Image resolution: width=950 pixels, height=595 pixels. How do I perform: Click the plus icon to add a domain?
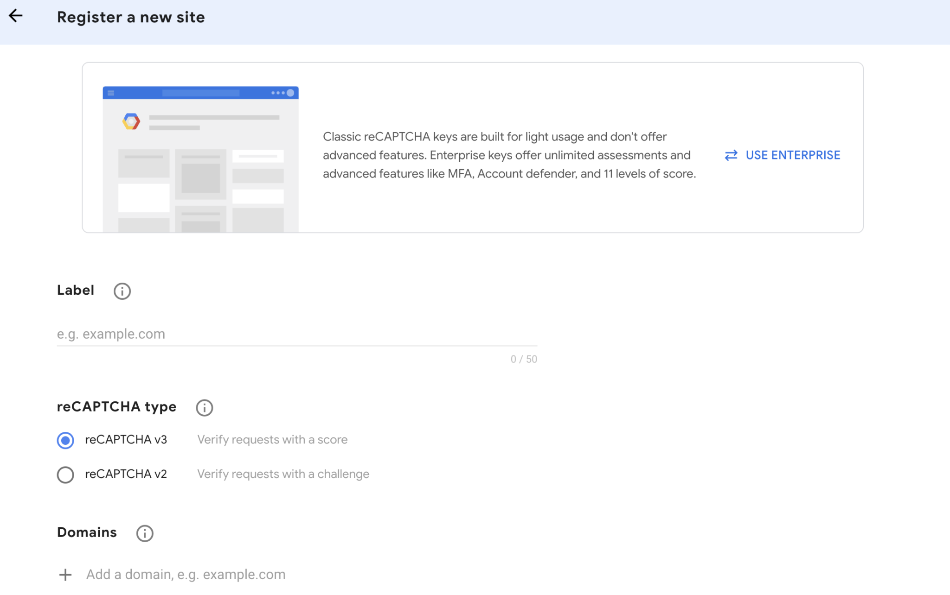tap(65, 575)
